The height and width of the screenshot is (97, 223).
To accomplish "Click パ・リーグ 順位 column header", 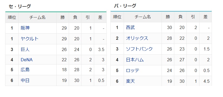I will 117,17.
